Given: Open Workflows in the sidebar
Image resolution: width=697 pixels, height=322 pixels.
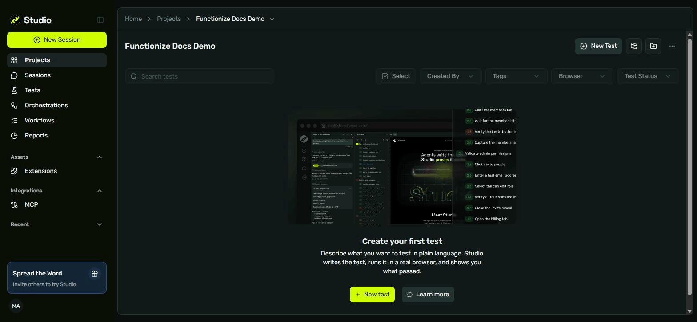Looking at the screenshot, I should pos(57,121).
